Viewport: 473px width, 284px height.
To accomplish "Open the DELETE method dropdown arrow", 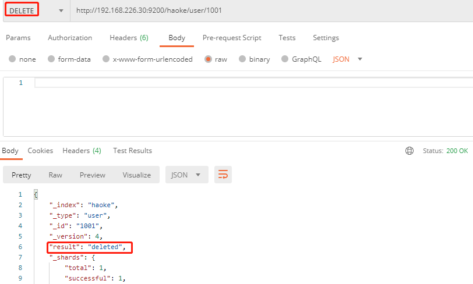I will pyautogui.click(x=61, y=11).
